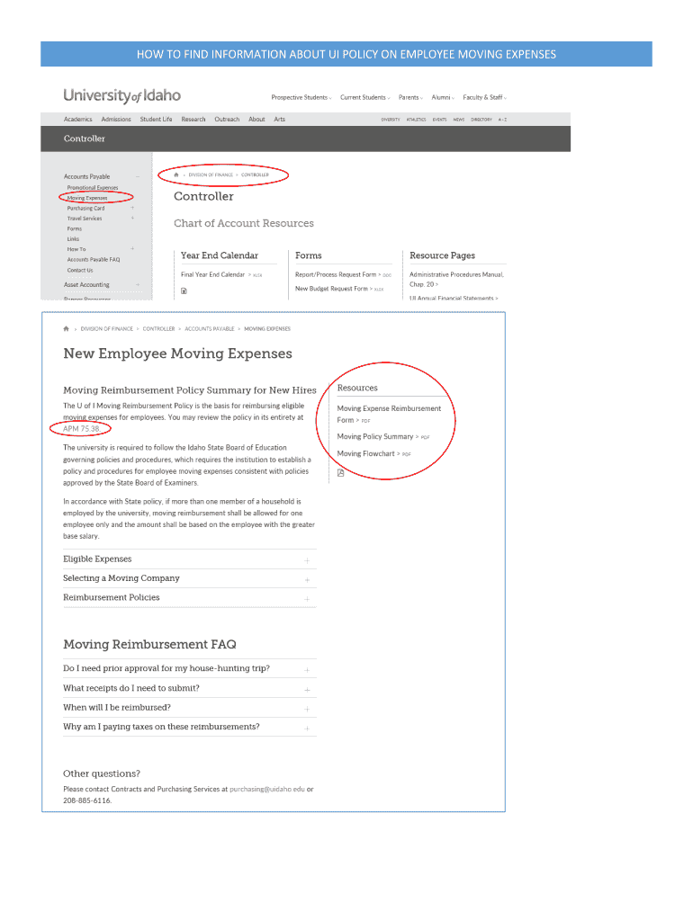Expand the house-hunting trip approval question
Viewport: 693px width, 921px height.
[307, 670]
